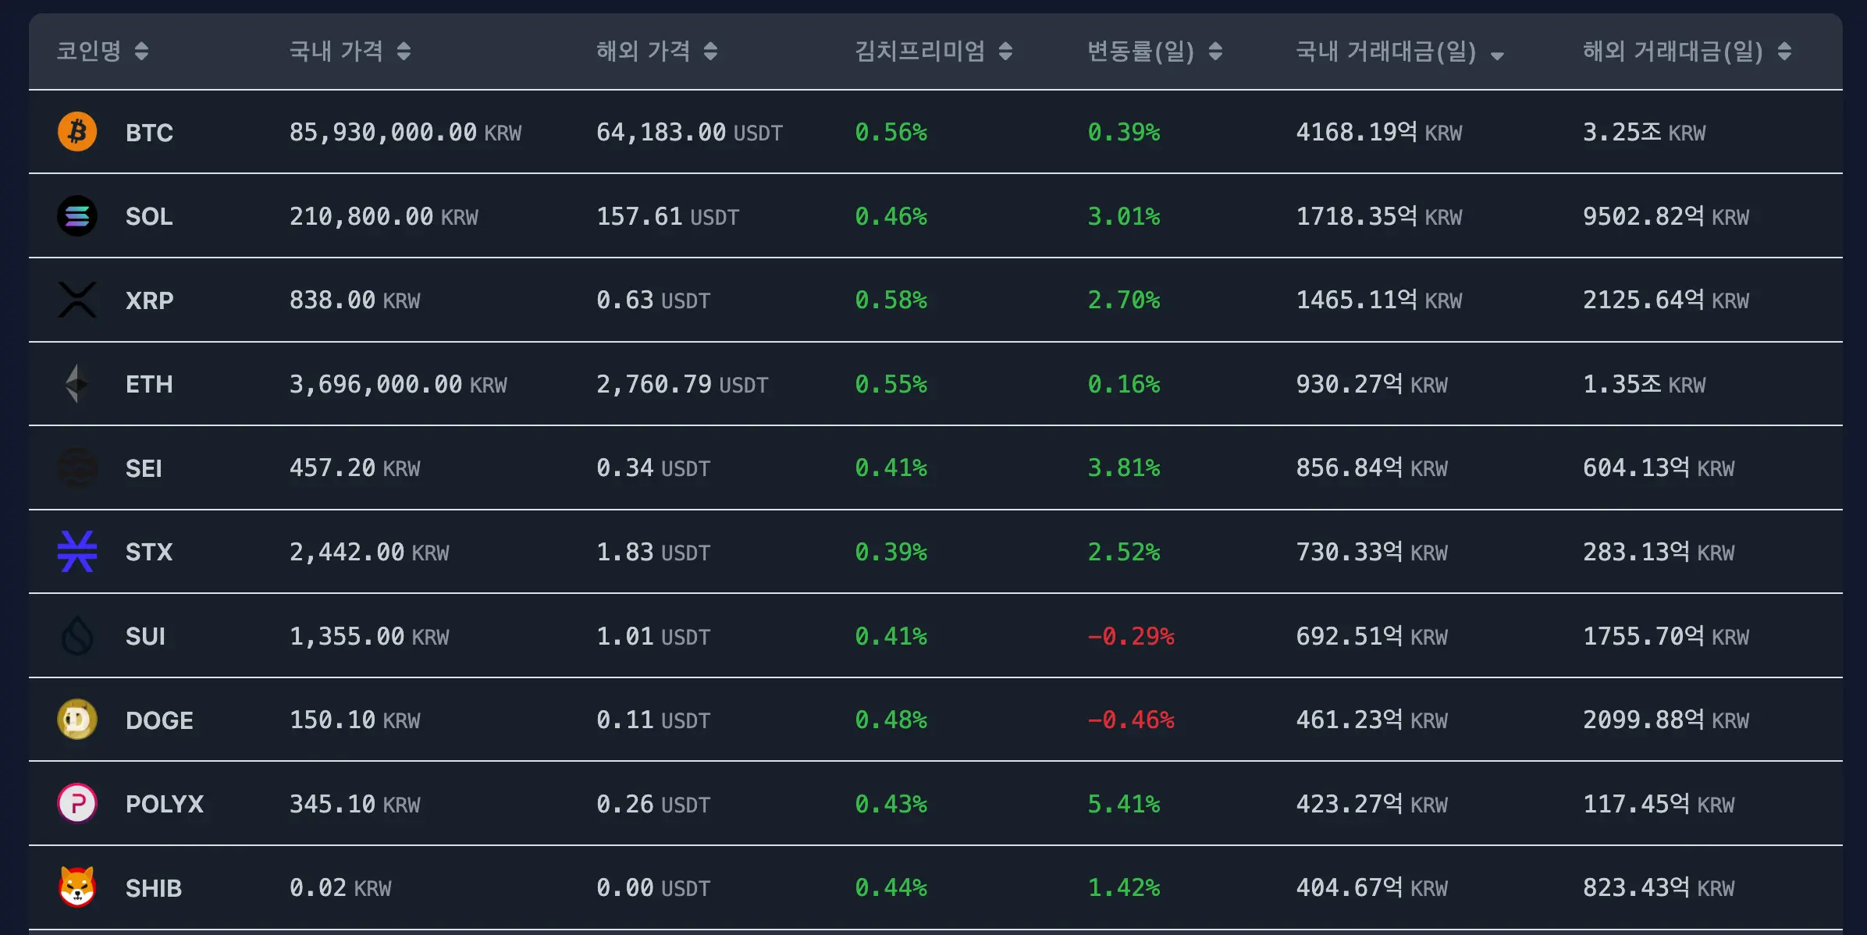1867x935 pixels.
Task: Click the Solana logo icon
Action: [77, 216]
